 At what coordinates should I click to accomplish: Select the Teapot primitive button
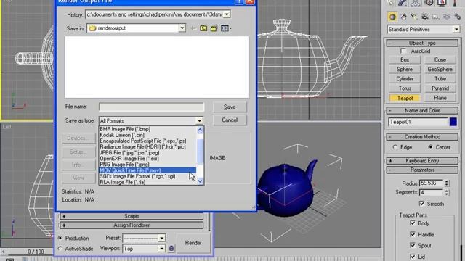coord(405,98)
